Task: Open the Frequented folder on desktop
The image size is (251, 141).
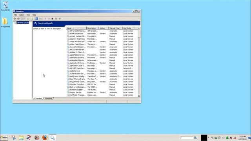Action: (x=5, y=23)
